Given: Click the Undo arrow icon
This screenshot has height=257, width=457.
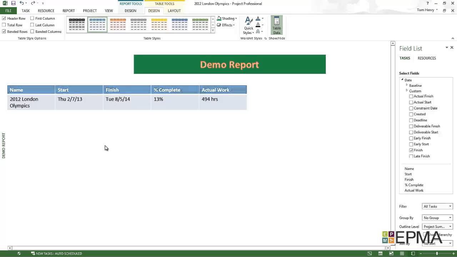Looking at the screenshot, I should (x=21, y=3).
